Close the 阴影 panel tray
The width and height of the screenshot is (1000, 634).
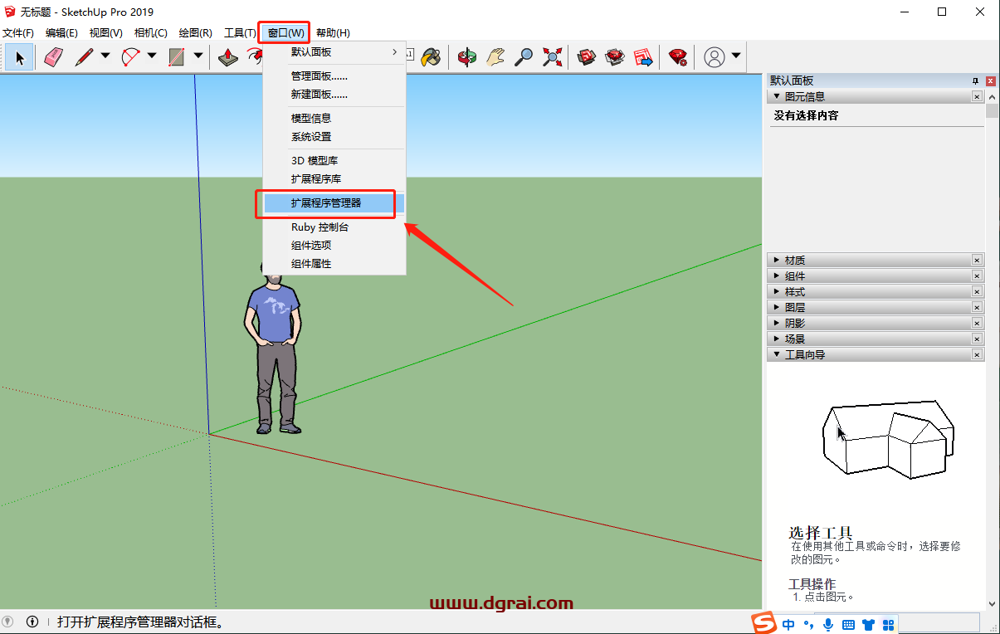pyautogui.click(x=977, y=322)
